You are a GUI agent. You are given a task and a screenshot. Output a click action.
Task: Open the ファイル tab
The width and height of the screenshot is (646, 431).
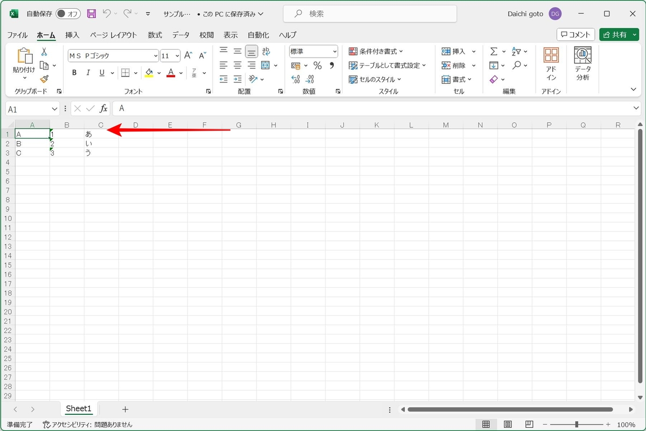[x=17, y=35]
